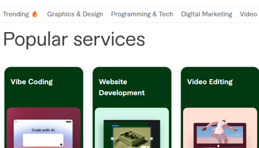Open the Programming & Tech category
The height and width of the screenshot is (148, 259).
click(x=142, y=14)
